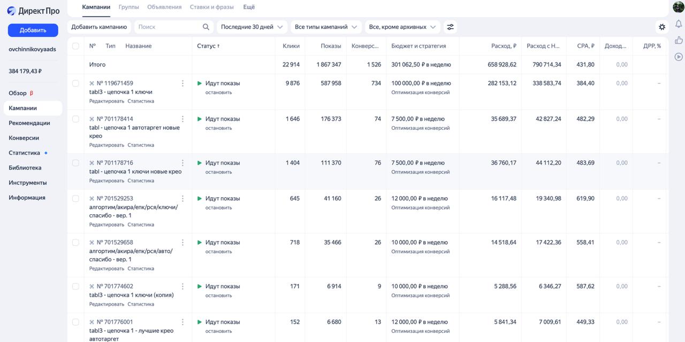The image size is (685, 342).
Task: Switch to the Ставки и фразы tab
Action: [212, 7]
